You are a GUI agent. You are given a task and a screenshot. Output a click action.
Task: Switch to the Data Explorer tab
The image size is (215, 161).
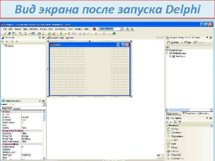pos(204,113)
